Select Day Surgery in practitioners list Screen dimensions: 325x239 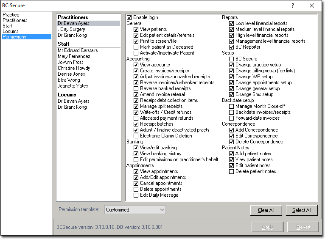tap(72, 29)
